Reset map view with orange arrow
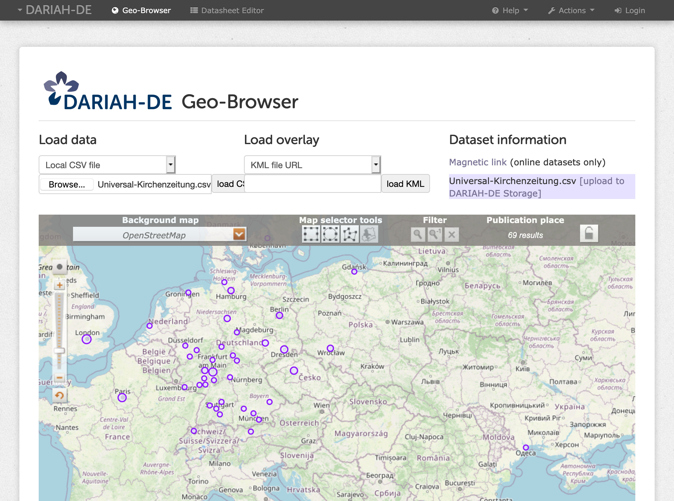The width and height of the screenshot is (674, 501). [59, 396]
